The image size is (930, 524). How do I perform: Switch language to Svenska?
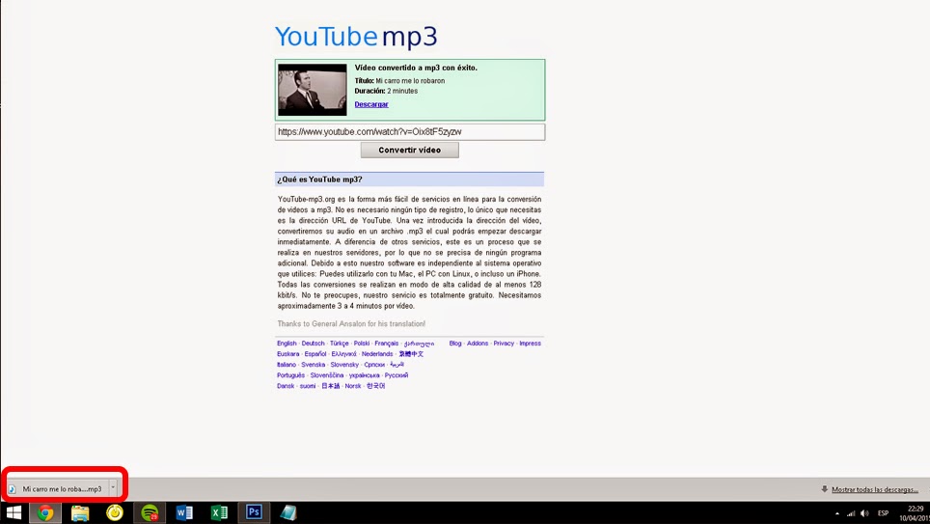(314, 365)
